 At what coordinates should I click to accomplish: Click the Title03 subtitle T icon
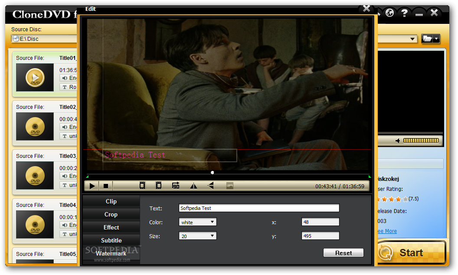(x=65, y=185)
